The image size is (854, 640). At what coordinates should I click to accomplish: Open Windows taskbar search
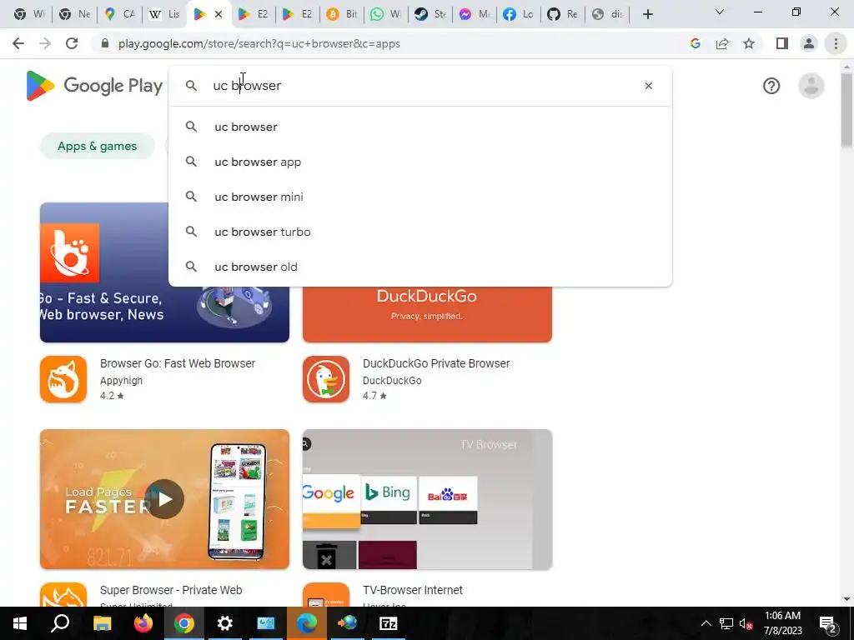tap(60, 623)
